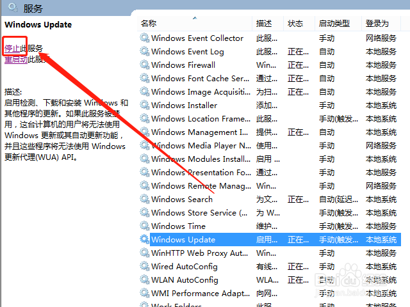Click the gear icon beside Windows Search
This screenshot has width=410, height=307.
coord(145,199)
